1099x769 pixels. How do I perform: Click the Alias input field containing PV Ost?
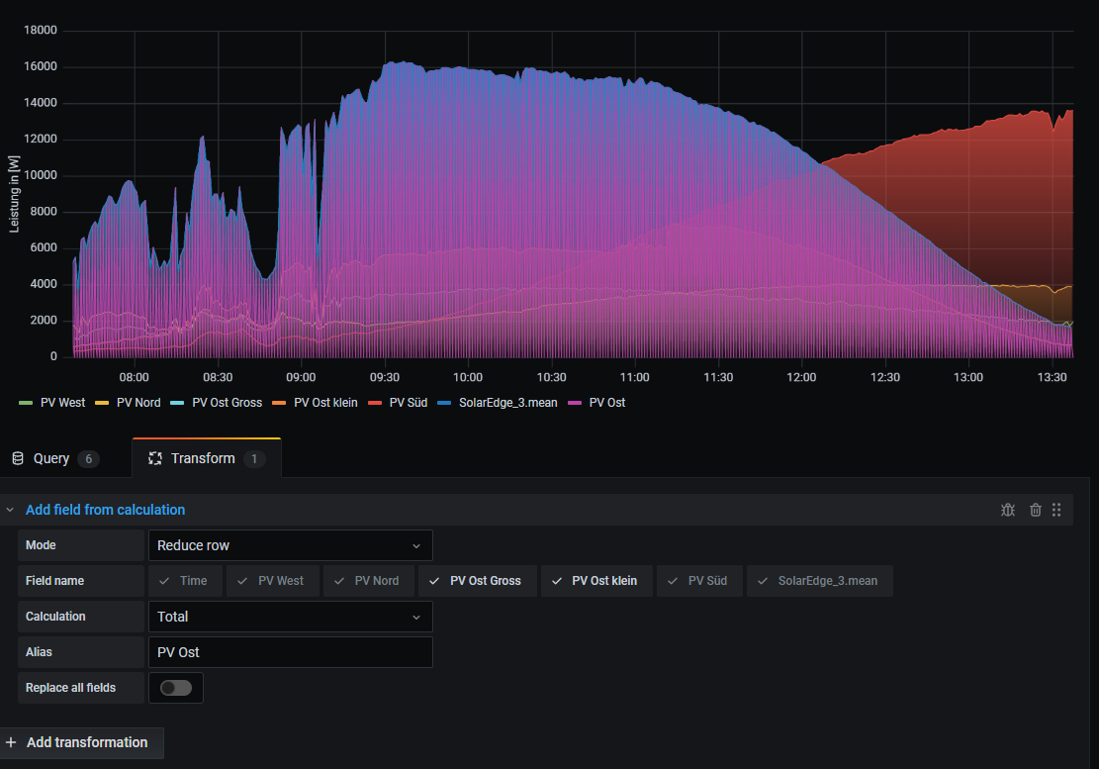290,652
